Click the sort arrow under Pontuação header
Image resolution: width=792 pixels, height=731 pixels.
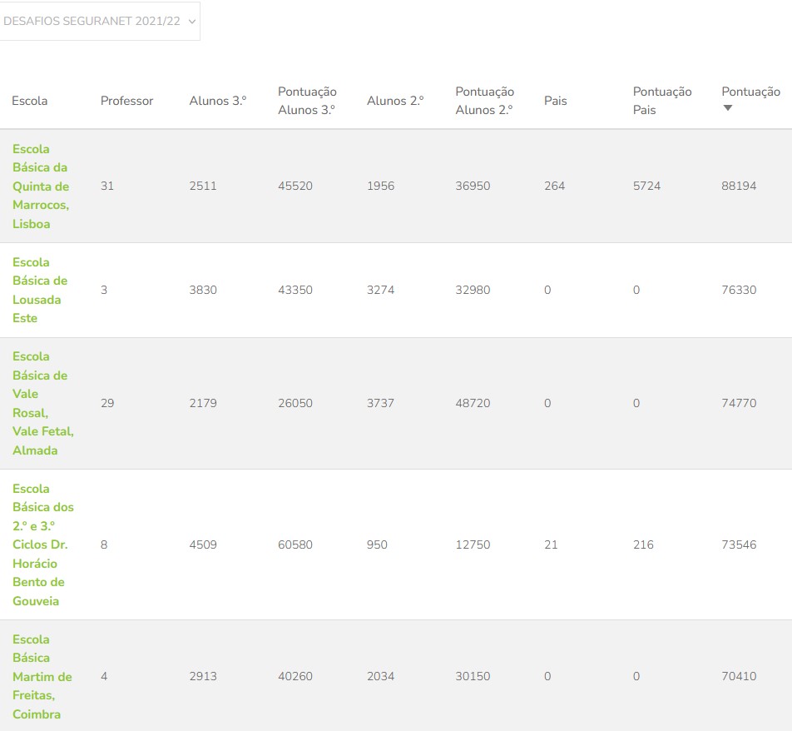click(x=727, y=107)
